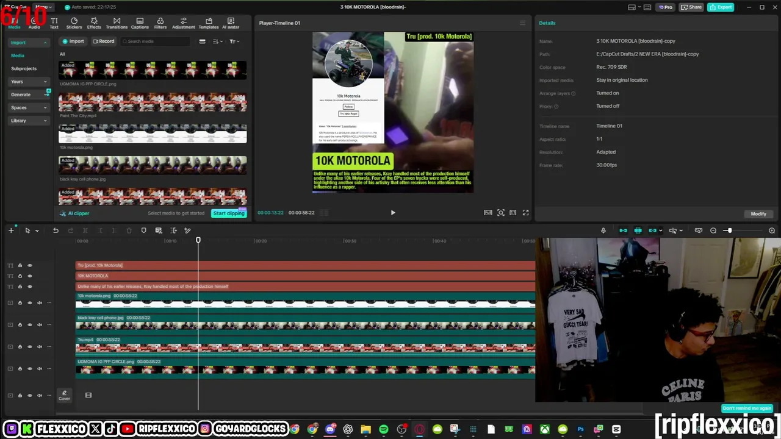Open the Stickers panel
Image resolution: width=781 pixels, height=439 pixels.
(x=74, y=23)
